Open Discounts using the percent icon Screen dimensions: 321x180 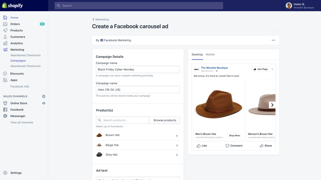(x=5, y=73)
